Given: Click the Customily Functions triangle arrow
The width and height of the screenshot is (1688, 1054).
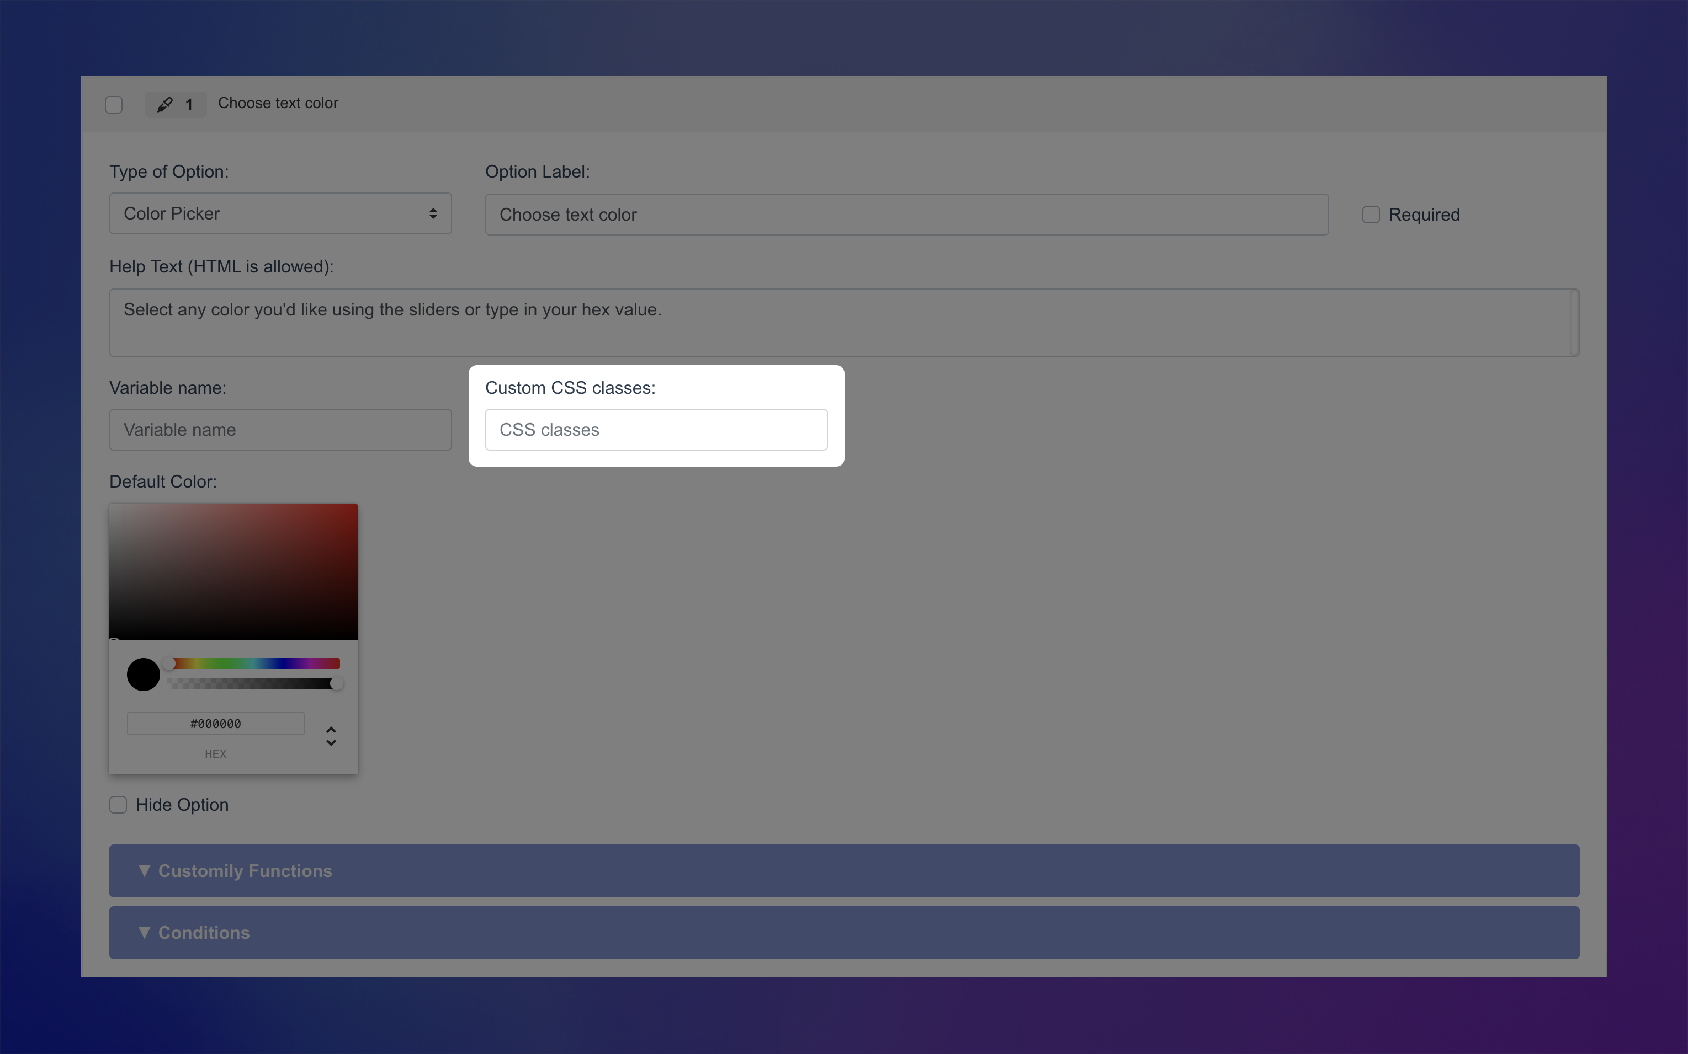Looking at the screenshot, I should click(x=145, y=871).
